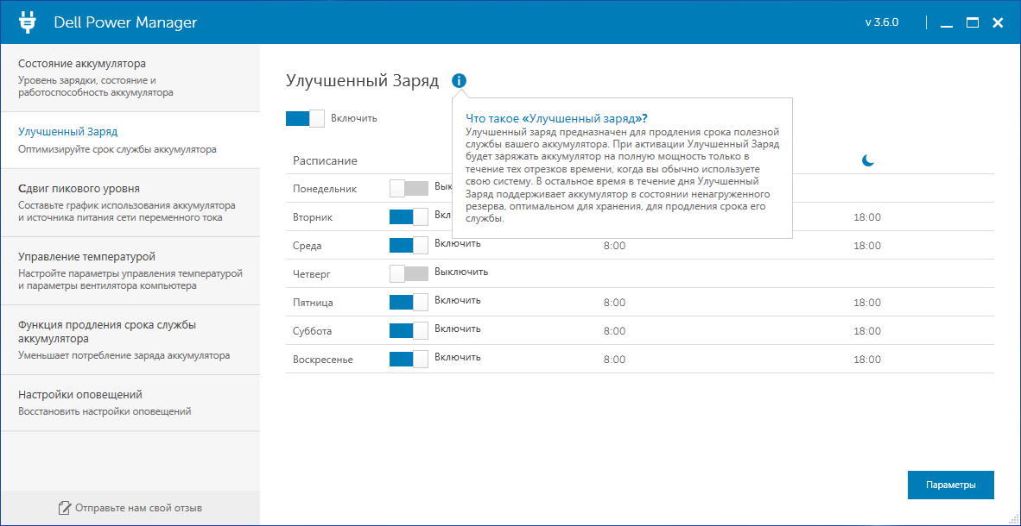The height and width of the screenshot is (526, 1021).
Task: Click the Пятница 8:00 start time
Action: coord(615,303)
